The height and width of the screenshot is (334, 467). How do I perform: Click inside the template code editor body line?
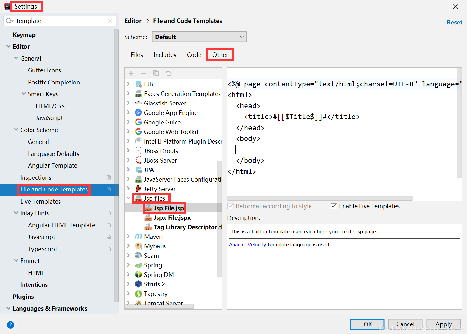coord(248,139)
